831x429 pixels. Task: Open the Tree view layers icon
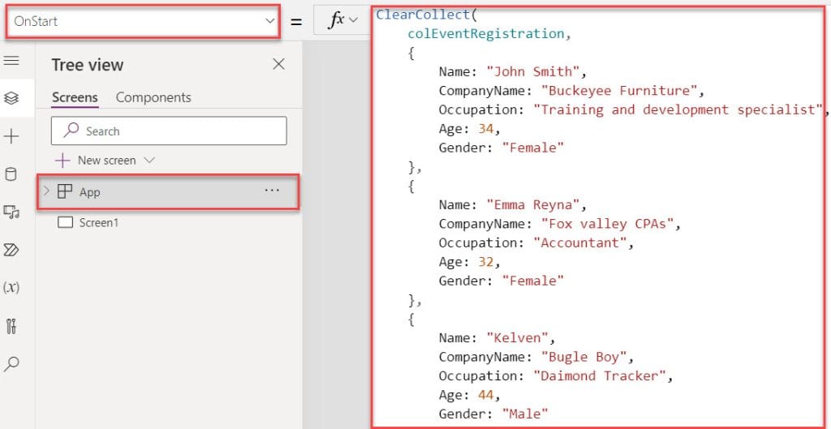11,98
